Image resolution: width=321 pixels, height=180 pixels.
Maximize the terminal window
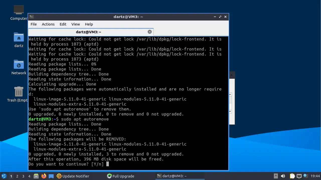[x=220, y=17]
